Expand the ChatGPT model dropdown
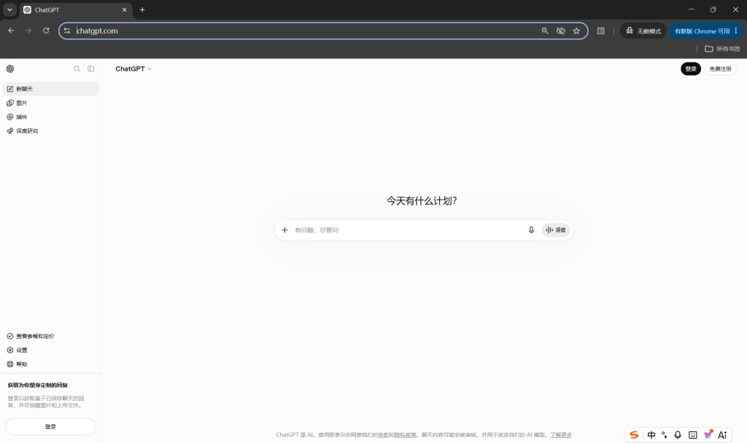This screenshot has width=747, height=443. click(133, 68)
